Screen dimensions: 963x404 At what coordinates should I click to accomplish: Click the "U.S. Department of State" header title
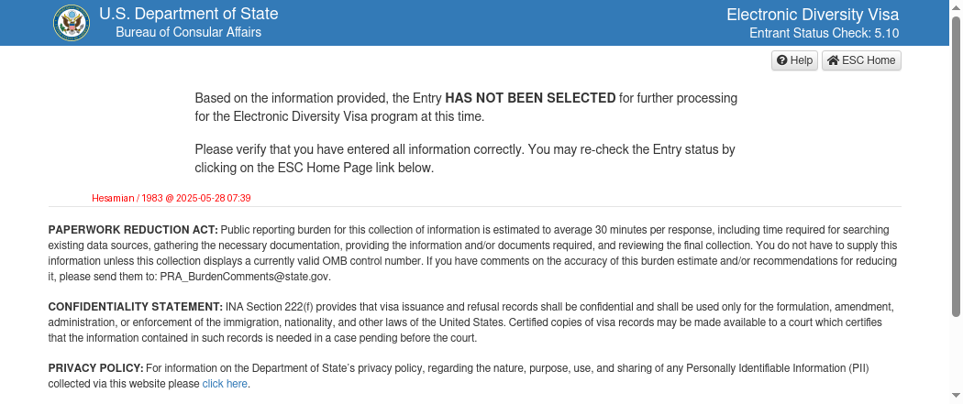pyautogui.click(x=188, y=15)
